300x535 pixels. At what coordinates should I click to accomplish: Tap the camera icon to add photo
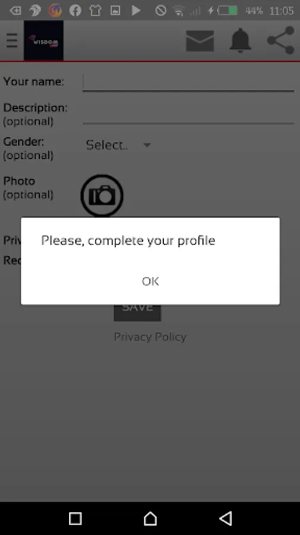(102, 196)
